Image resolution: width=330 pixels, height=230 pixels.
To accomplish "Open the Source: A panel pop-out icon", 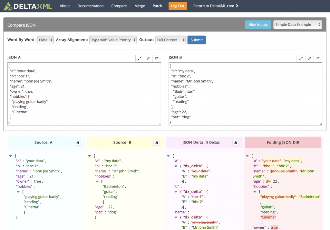I will 78,143.
